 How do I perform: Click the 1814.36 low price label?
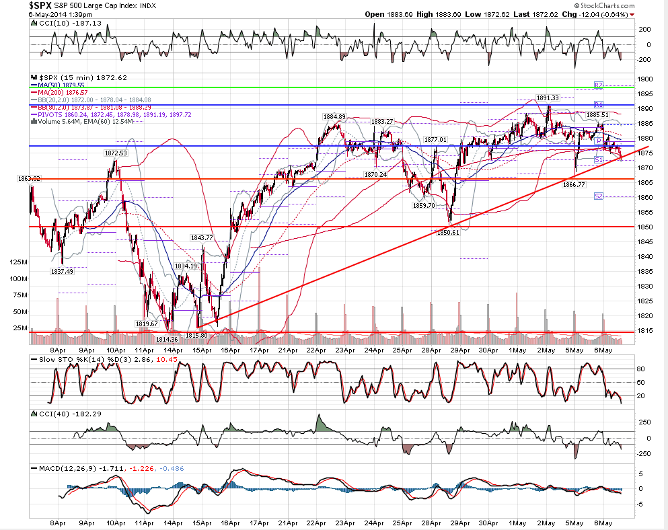coord(167,339)
